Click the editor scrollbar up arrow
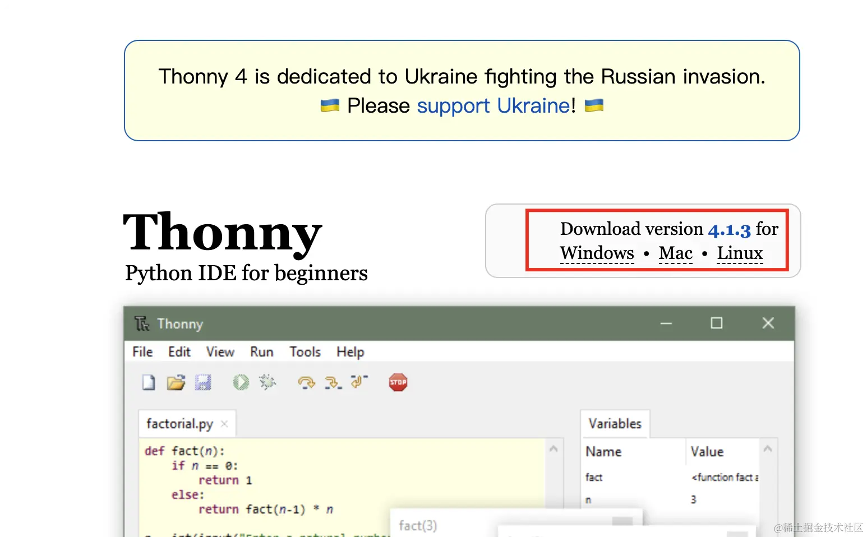This screenshot has width=867, height=537. (554, 448)
